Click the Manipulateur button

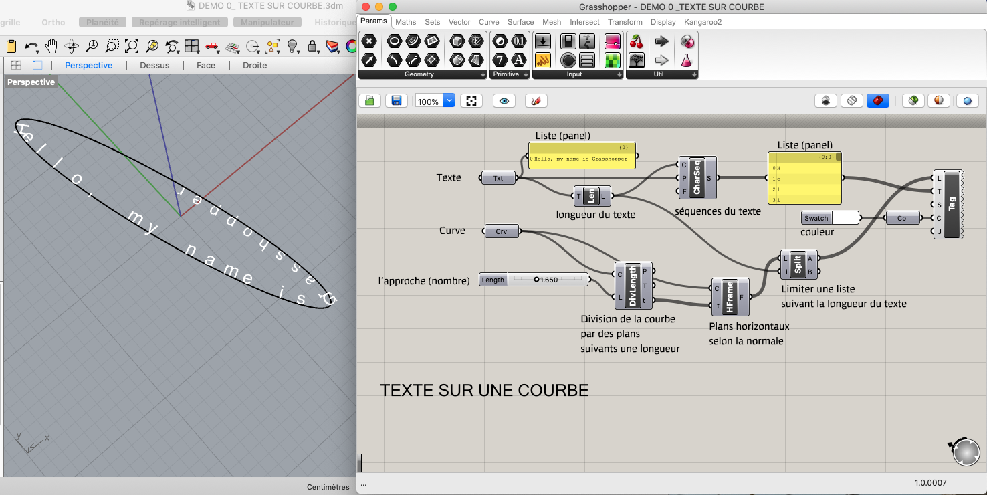(x=267, y=22)
